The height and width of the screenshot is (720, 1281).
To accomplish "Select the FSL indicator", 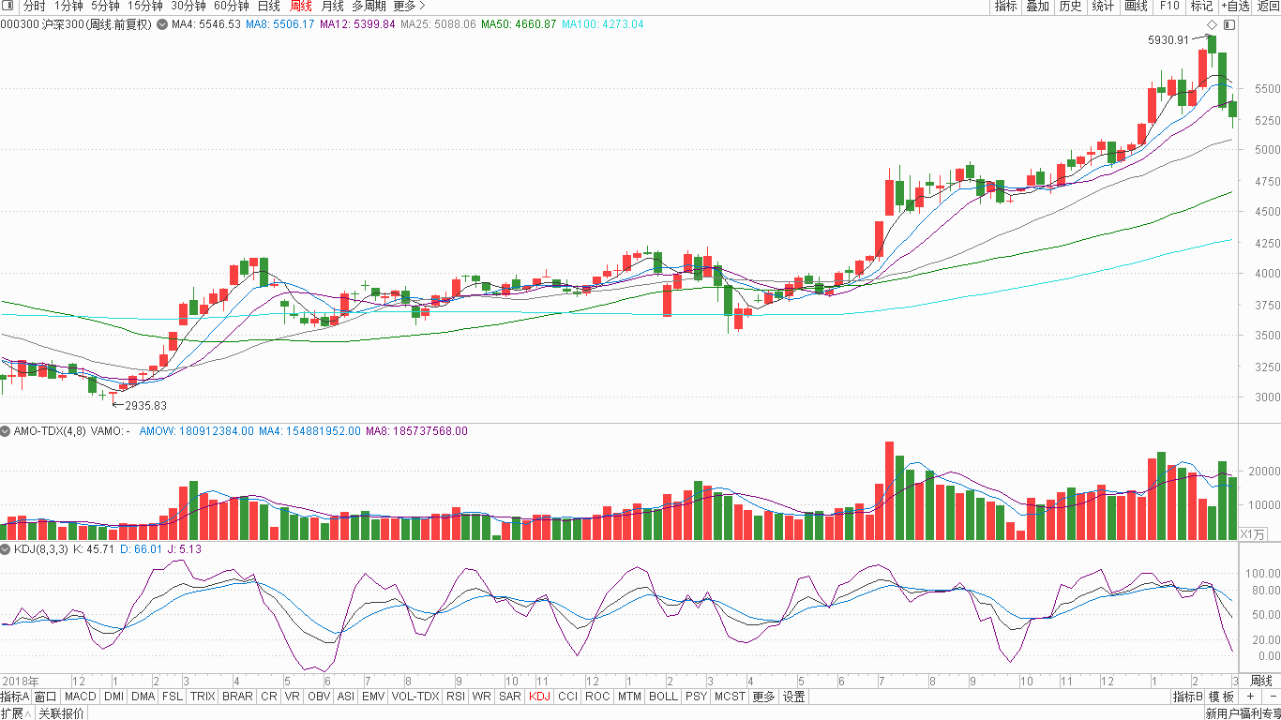I will pyautogui.click(x=173, y=697).
